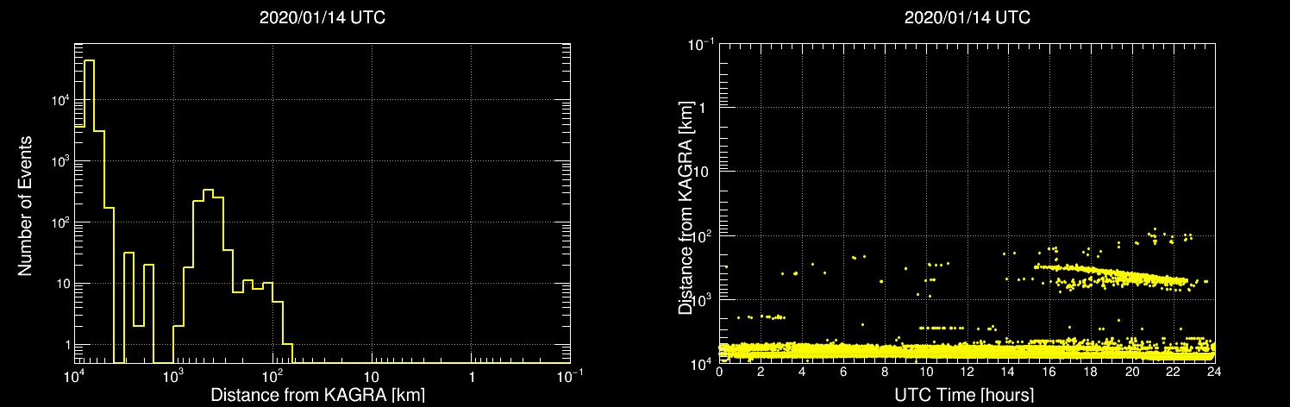
Task: Click the dense yellow band at the bottom of the scatter plot
Action: pyautogui.click(x=967, y=351)
